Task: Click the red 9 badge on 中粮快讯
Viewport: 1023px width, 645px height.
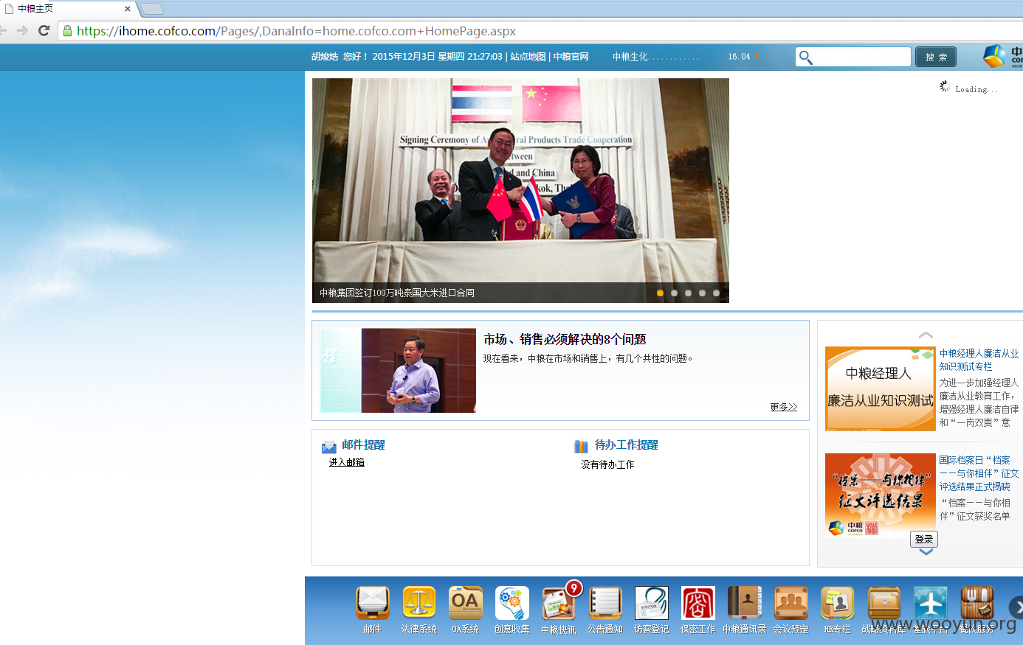Action: pyautogui.click(x=573, y=588)
